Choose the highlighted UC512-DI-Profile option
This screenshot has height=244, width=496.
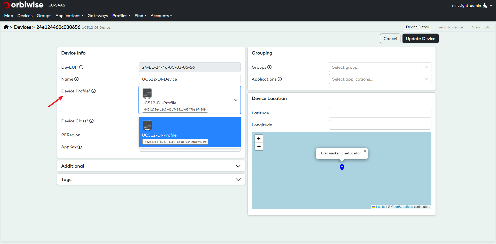pyautogui.click(x=190, y=132)
